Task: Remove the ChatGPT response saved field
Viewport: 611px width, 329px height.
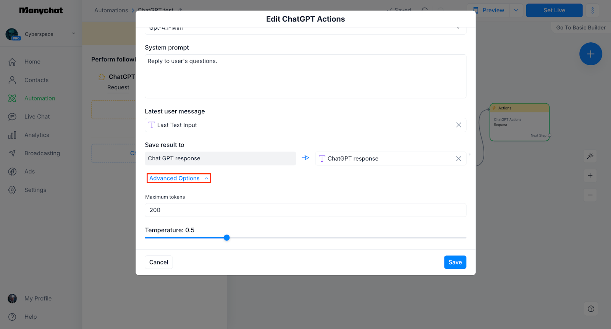Action: click(x=458, y=159)
